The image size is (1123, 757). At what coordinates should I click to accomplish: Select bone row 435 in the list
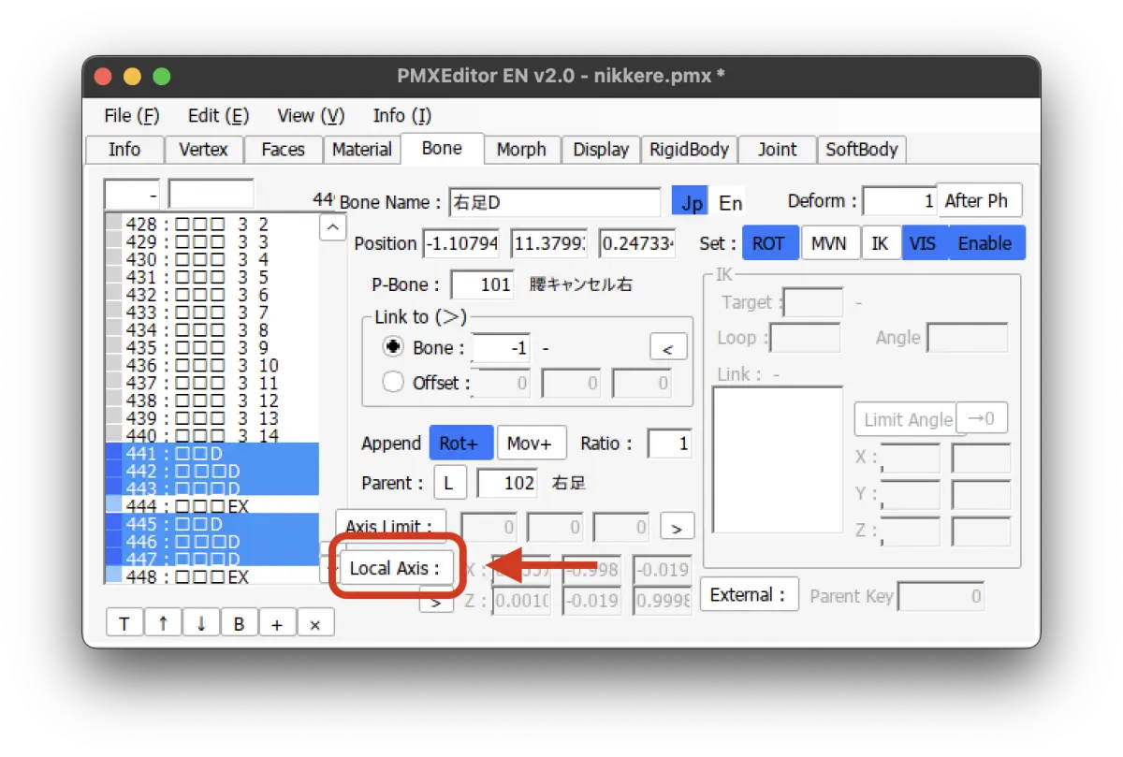[x=211, y=347]
